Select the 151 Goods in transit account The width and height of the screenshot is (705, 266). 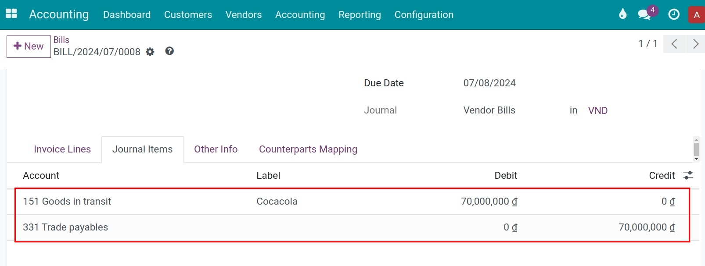[67, 202]
